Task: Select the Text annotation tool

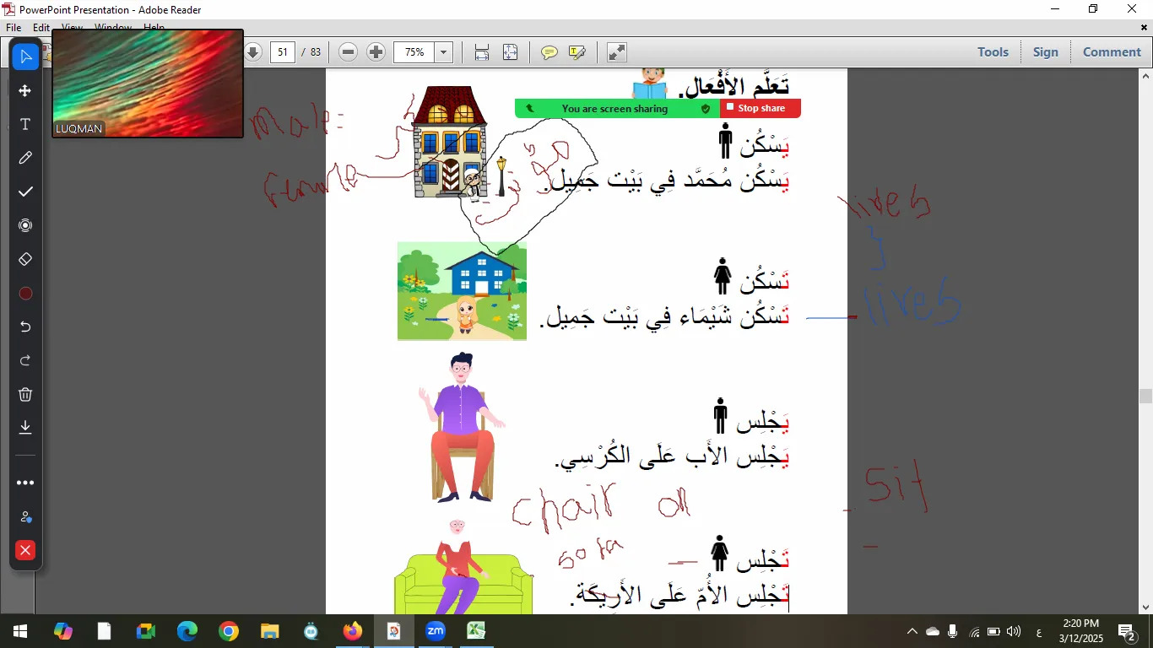Action: coord(25,124)
